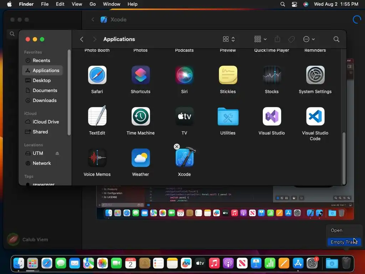Open the View menu
365x274 pixels.
[x=77, y=4]
